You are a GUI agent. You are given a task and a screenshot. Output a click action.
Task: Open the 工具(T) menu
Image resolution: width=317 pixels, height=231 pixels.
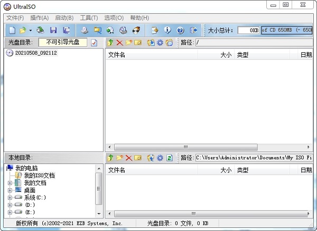tap(89, 18)
